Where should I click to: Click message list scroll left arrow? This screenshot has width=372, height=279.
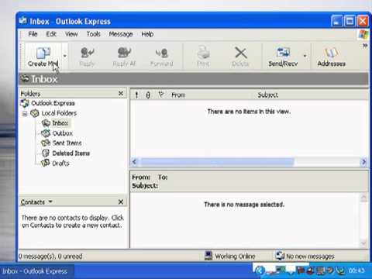134,162
